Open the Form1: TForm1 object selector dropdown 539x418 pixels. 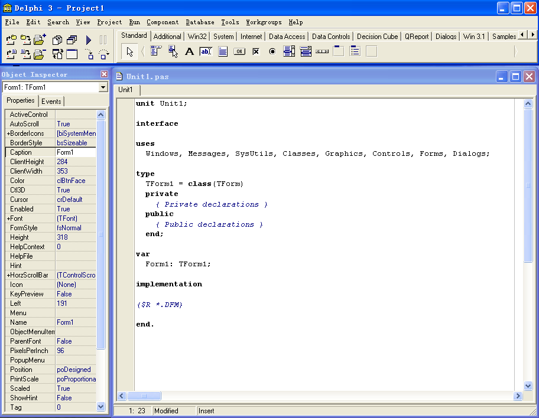click(103, 87)
